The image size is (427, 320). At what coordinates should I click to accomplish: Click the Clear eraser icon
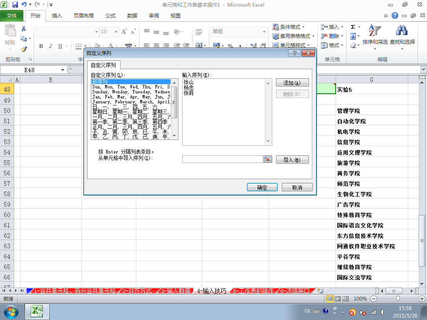pos(353,45)
